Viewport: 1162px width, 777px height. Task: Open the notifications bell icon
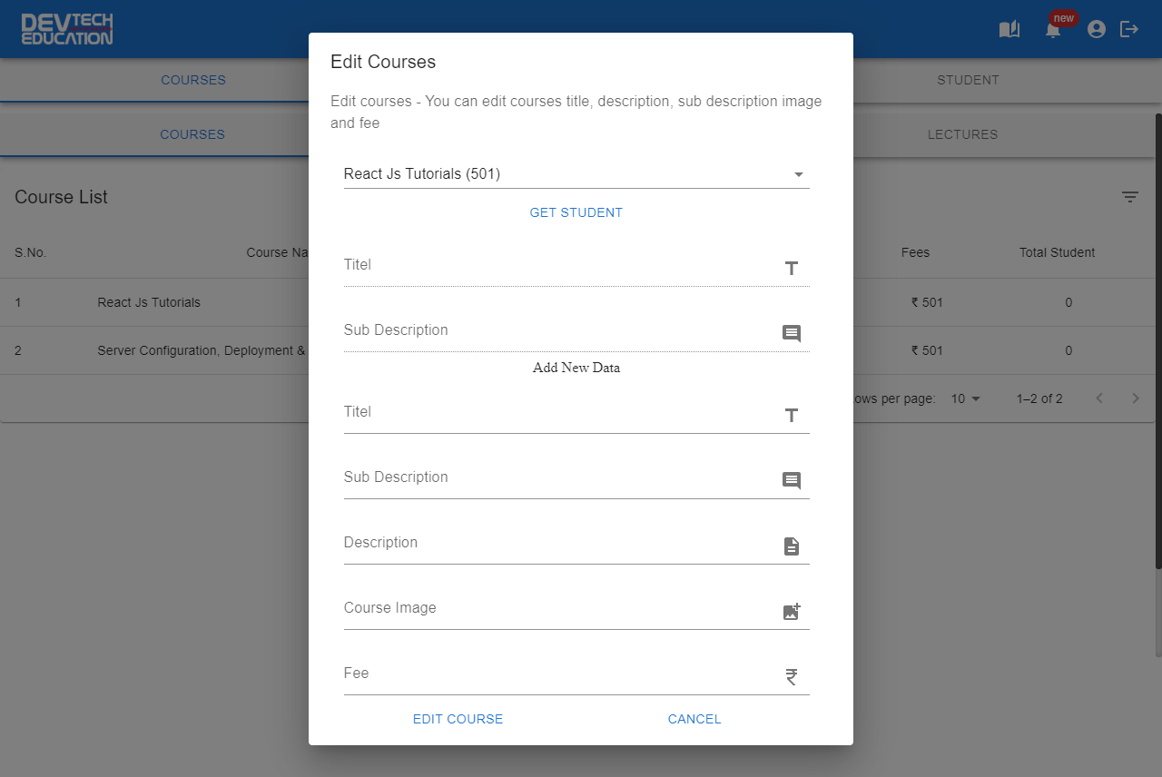click(1053, 30)
